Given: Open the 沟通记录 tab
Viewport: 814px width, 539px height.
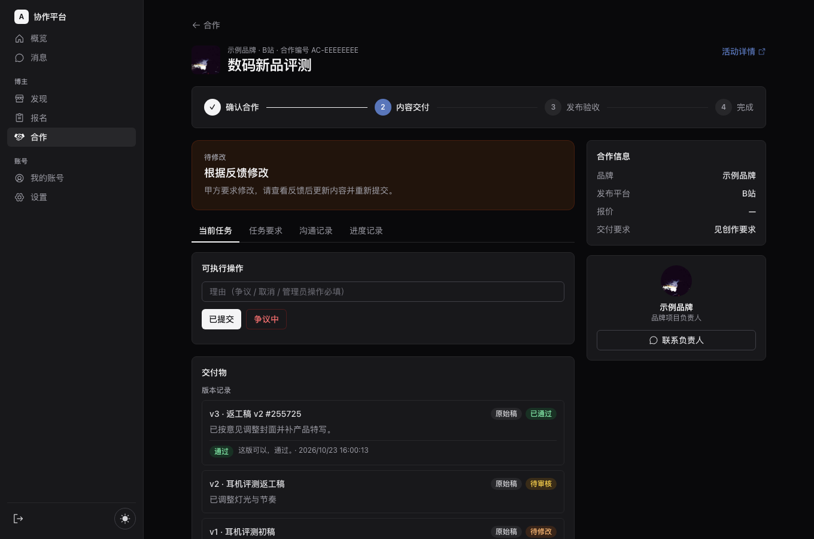Looking at the screenshot, I should pos(316,231).
